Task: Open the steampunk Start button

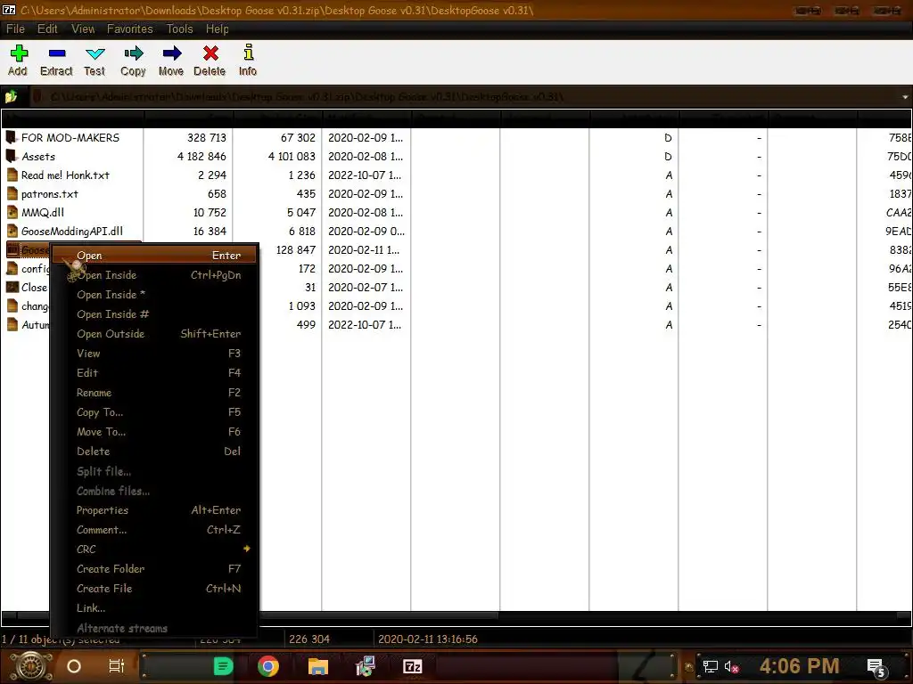Action: pyautogui.click(x=31, y=666)
